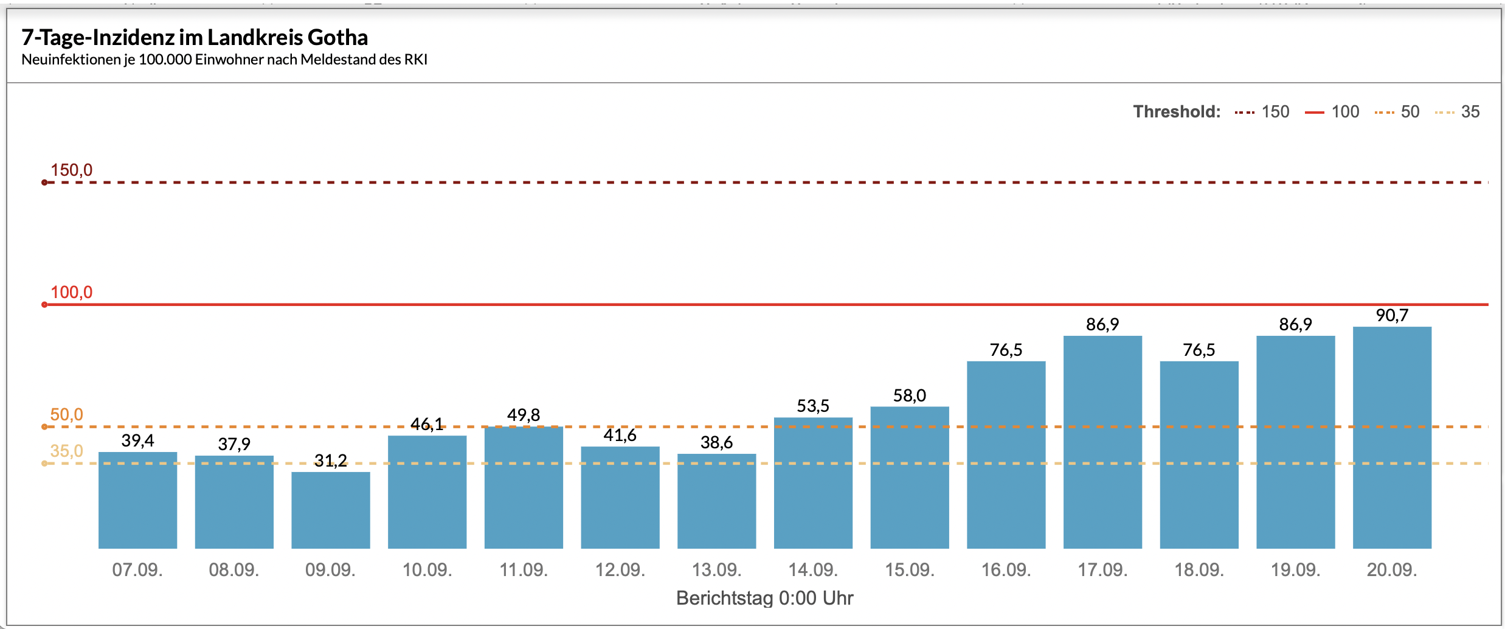Click the 14.09. date on the x-axis
The image size is (1505, 629).
tap(813, 570)
